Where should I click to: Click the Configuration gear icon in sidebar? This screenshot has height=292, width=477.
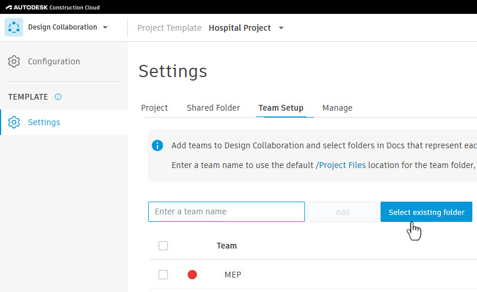pyautogui.click(x=14, y=61)
